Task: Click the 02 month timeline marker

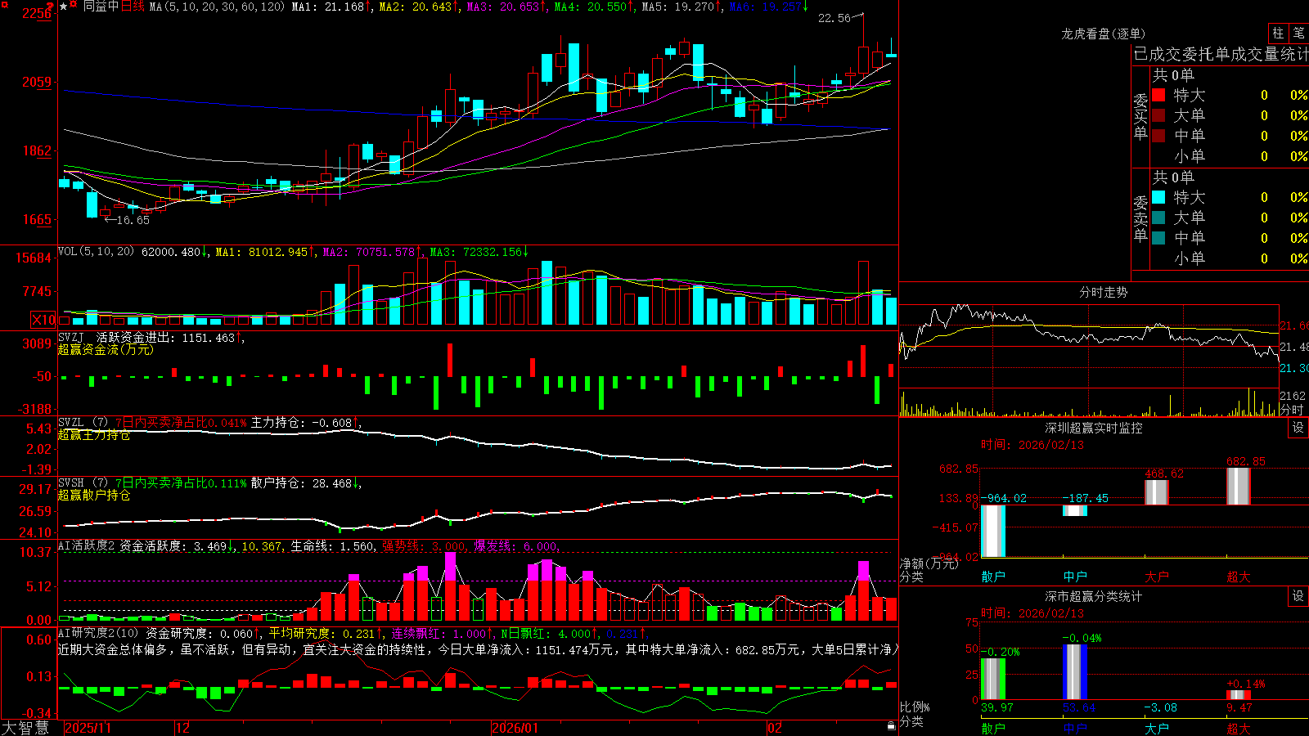Action: pyautogui.click(x=775, y=728)
